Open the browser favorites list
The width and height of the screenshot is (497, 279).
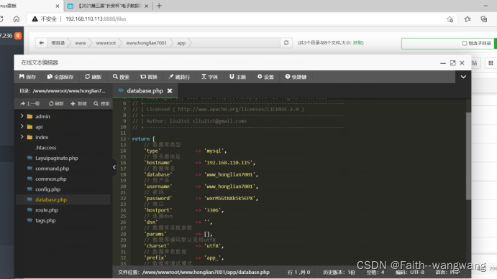coord(468,19)
